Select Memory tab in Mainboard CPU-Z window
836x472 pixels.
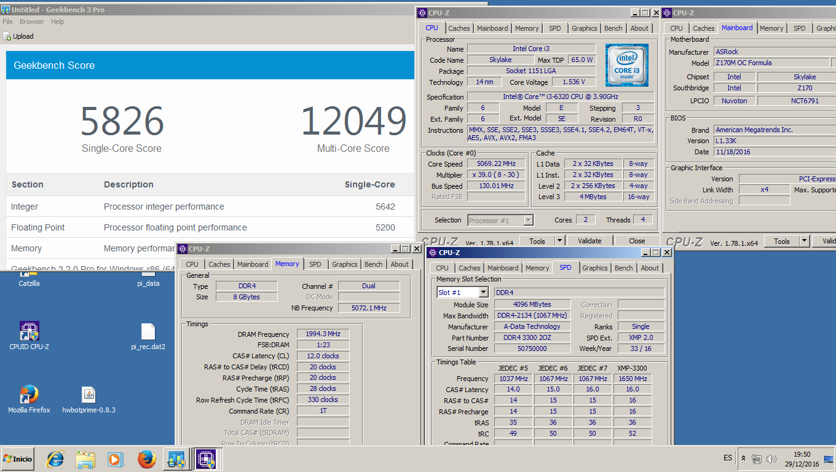tap(771, 28)
